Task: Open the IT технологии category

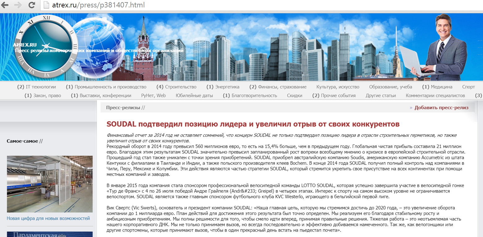Action: coord(41,87)
